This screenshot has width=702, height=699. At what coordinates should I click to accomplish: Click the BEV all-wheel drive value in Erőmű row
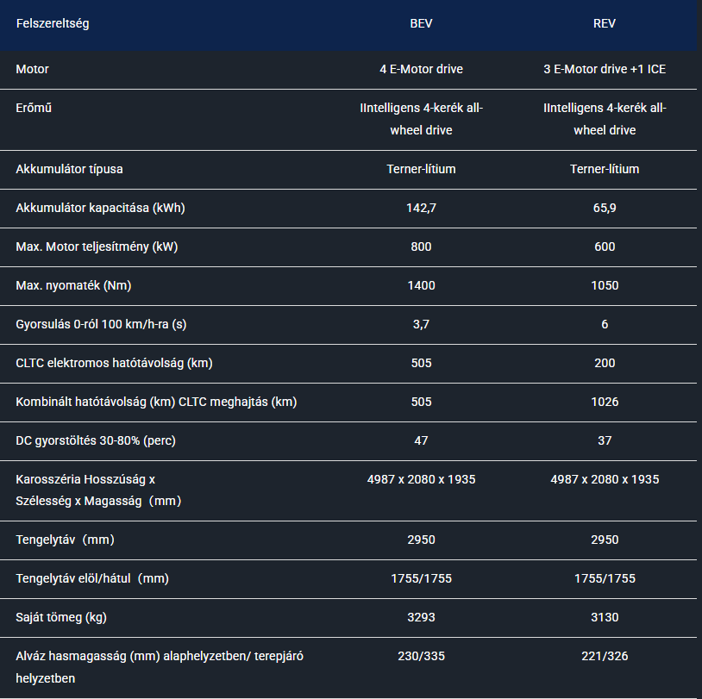pyautogui.click(x=422, y=119)
